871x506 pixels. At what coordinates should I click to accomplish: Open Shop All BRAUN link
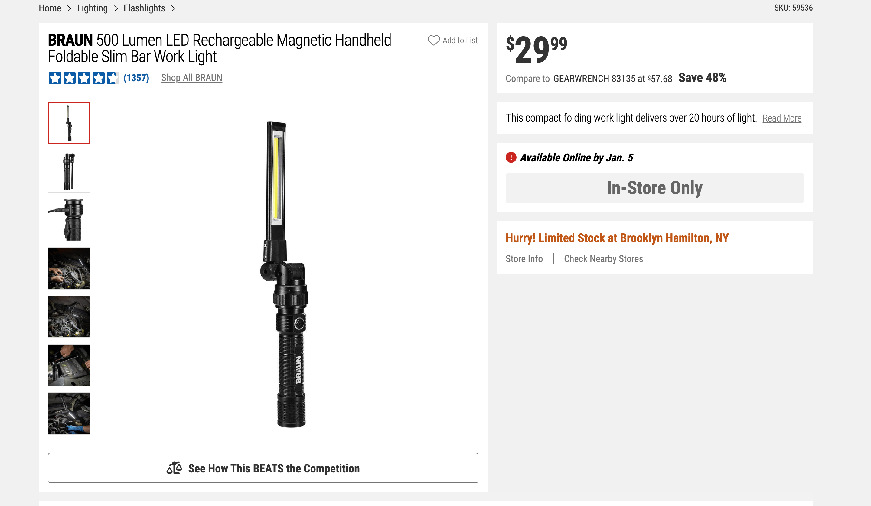[x=191, y=78]
